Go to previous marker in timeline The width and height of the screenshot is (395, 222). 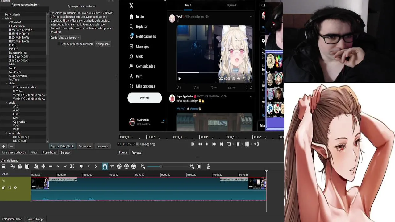click(x=89, y=166)
